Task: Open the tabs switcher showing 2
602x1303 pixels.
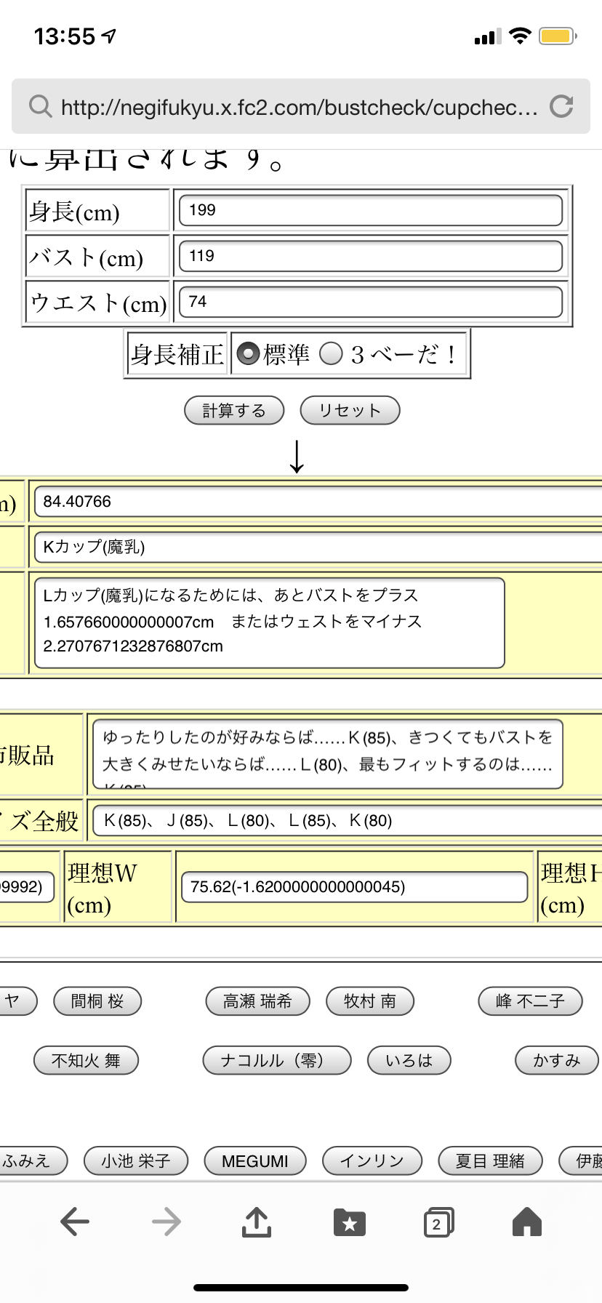Action: [x=438, y=1222]
